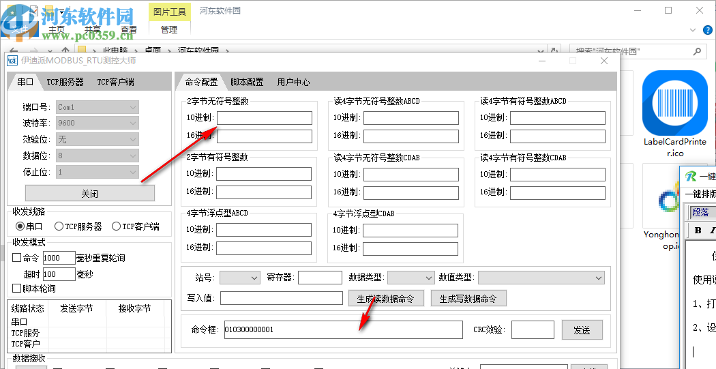This screenshot has height=369, width=716.
Task: Click the 超时 field showing 100
Action: 59,274
